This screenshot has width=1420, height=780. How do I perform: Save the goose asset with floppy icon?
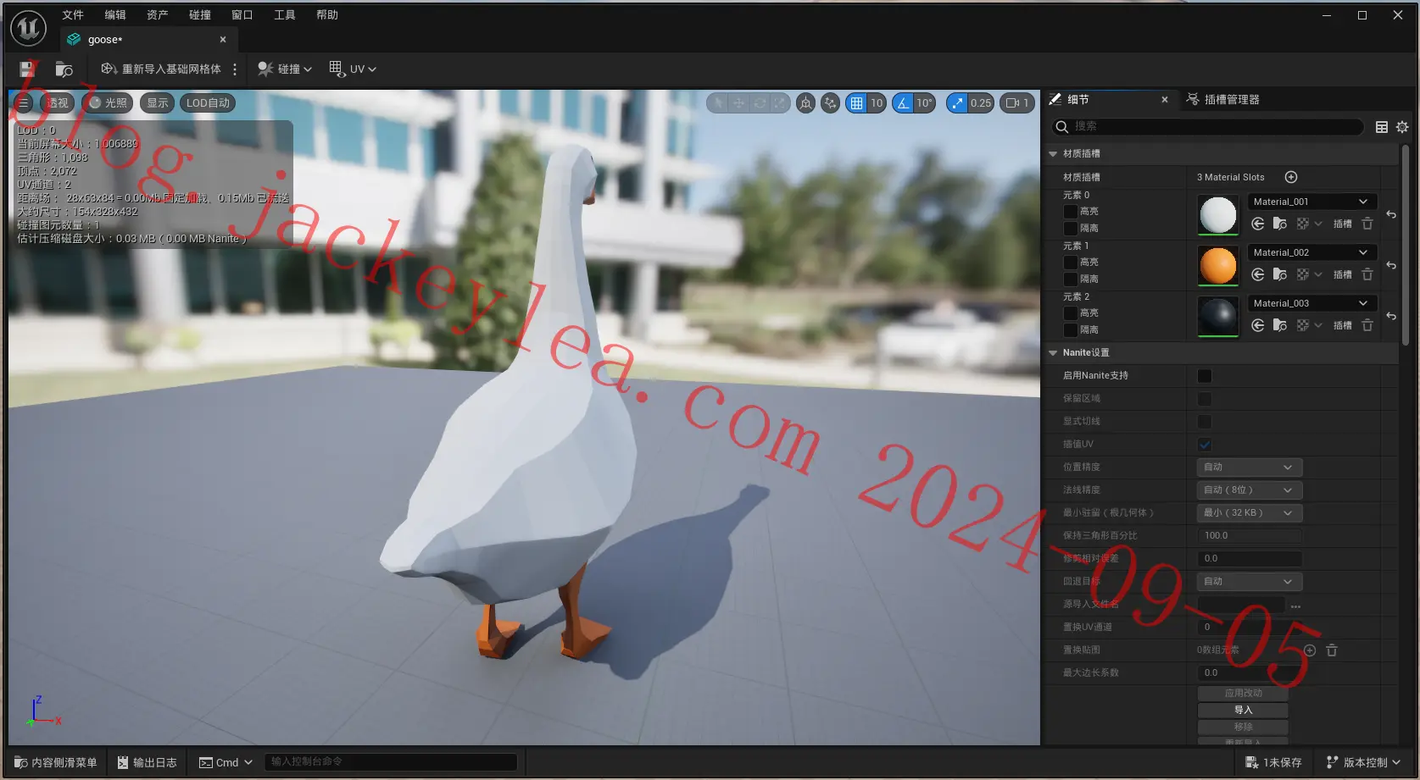coord(27,69)
